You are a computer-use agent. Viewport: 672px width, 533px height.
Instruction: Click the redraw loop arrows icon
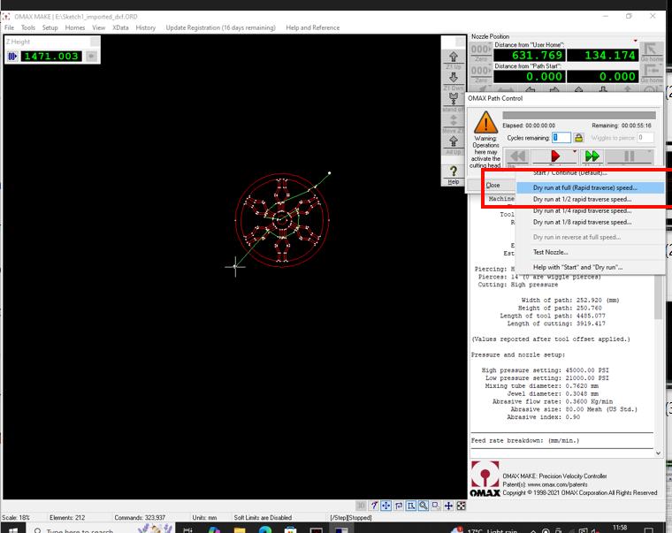pyautogui.click(x=399, y=506)
